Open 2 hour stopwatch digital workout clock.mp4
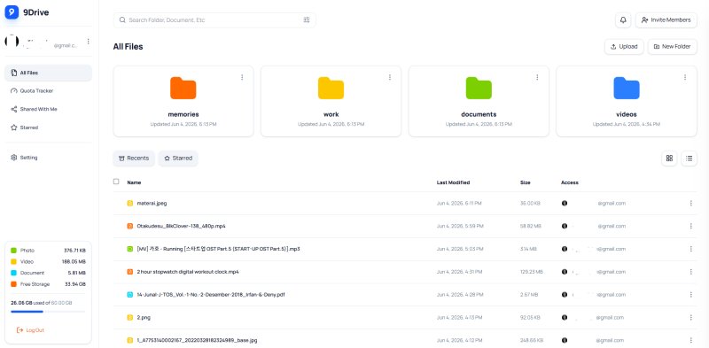709x348 pixels. tap(188, 272)
